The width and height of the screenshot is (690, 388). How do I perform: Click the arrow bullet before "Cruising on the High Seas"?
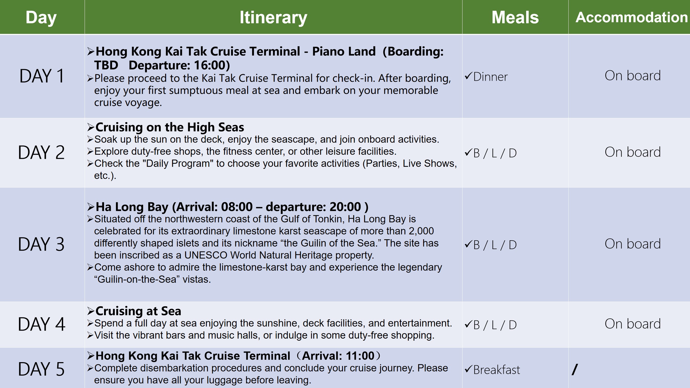91,128
